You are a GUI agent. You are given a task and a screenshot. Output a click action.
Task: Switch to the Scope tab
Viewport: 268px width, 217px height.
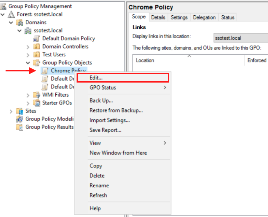139,17
